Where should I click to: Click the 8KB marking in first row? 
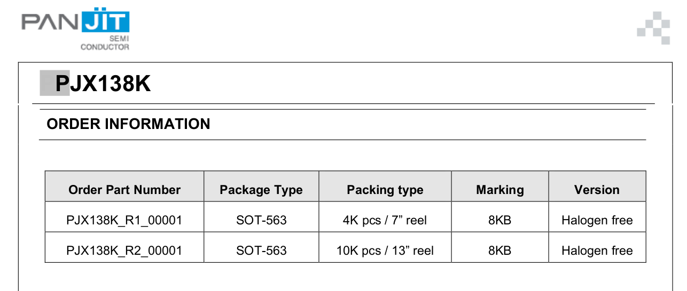(500, 220)
